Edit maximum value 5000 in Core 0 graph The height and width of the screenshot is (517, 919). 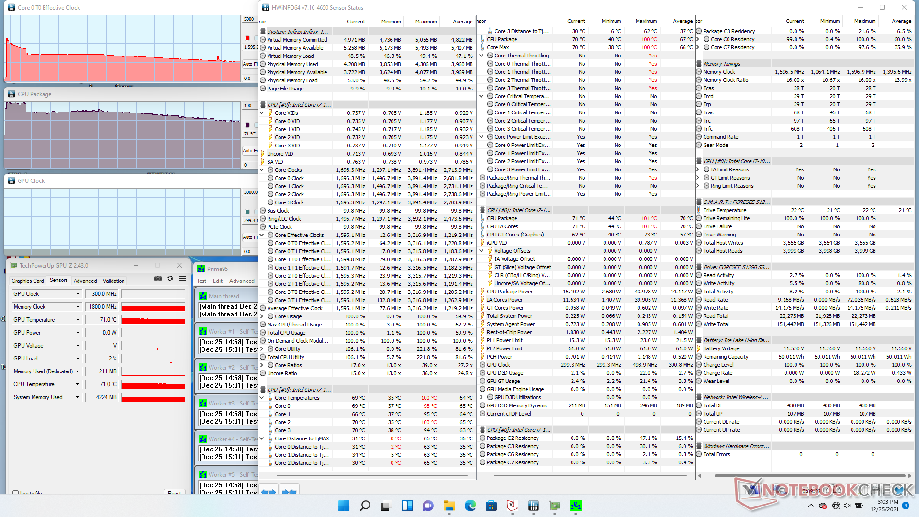(x=249, y=19)
